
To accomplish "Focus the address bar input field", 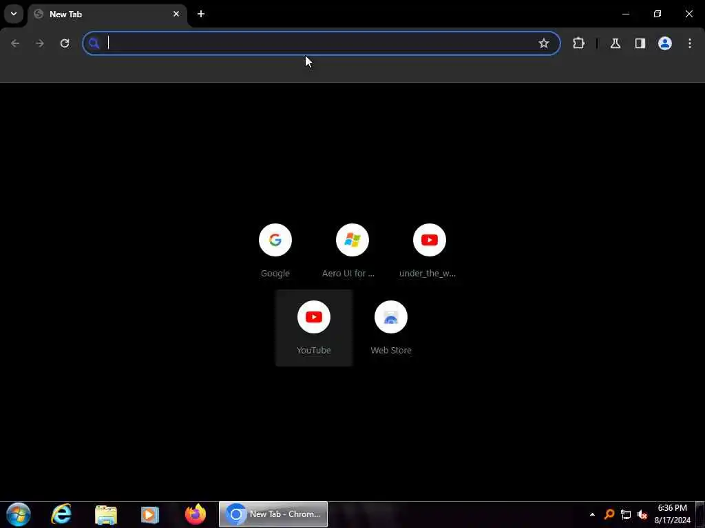I will (x=322, y=43).
